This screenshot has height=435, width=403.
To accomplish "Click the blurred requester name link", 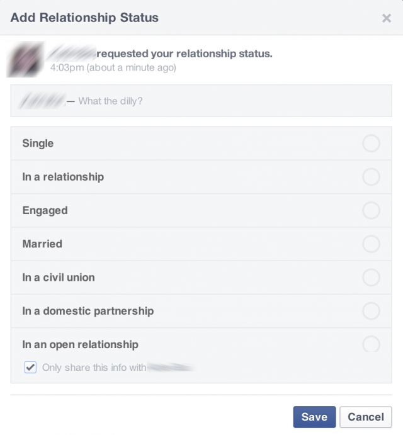I will (x=72, y=54).
